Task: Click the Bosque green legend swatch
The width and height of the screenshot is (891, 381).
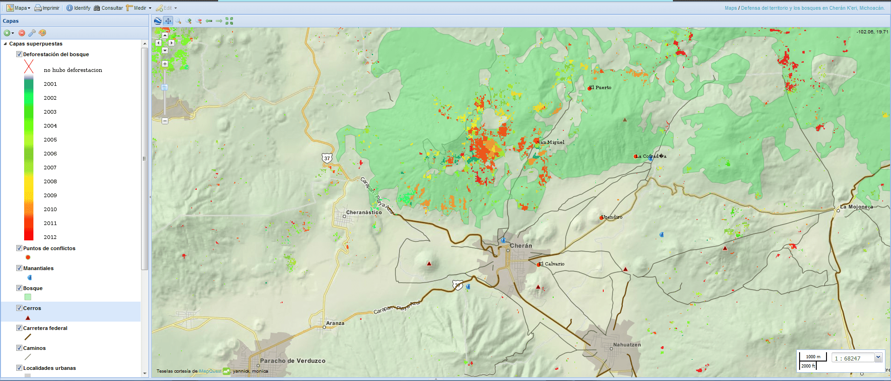Action: click(x=28, y=297)
